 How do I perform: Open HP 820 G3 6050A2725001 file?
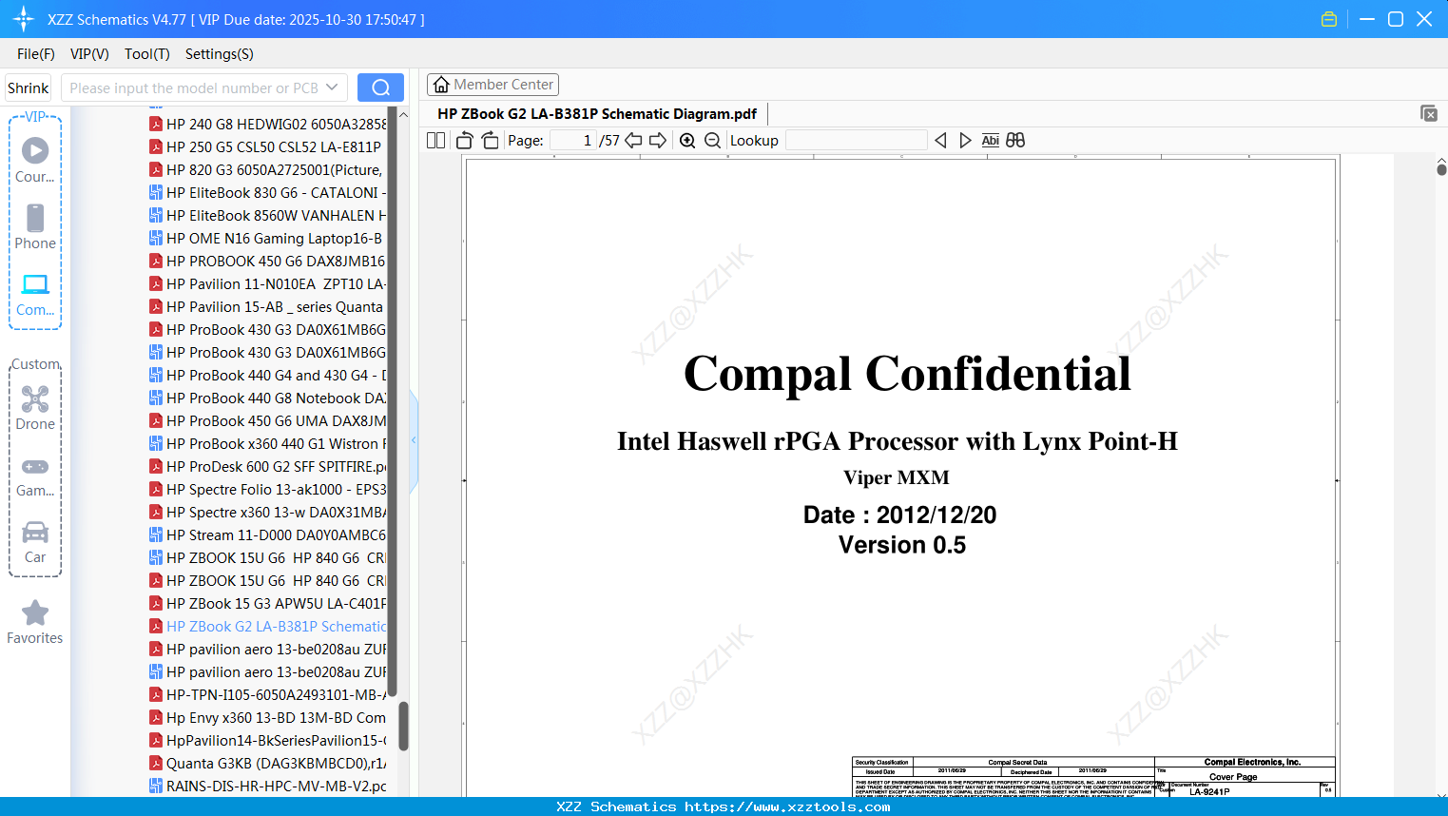tap(268, 169)
